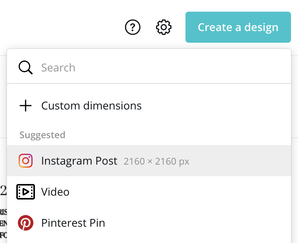Click empty space right of Custom dimensions
Screen dimensions: 298x243
pyautogui.click(x=217, y=106)
